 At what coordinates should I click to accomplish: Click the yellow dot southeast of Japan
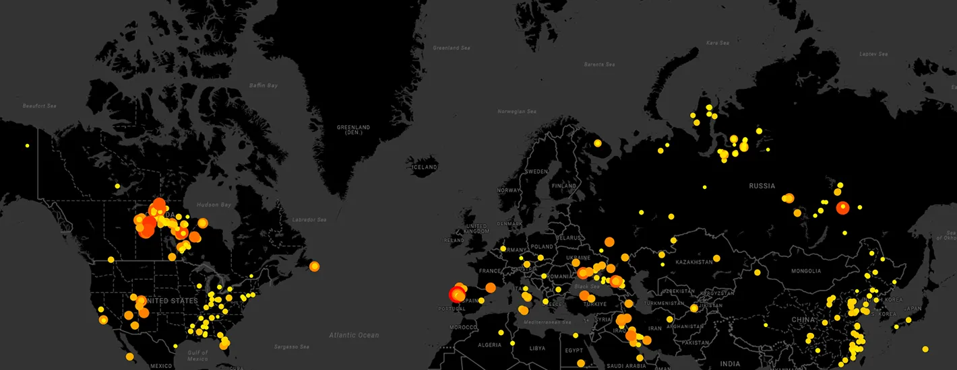tap(925, 349)
